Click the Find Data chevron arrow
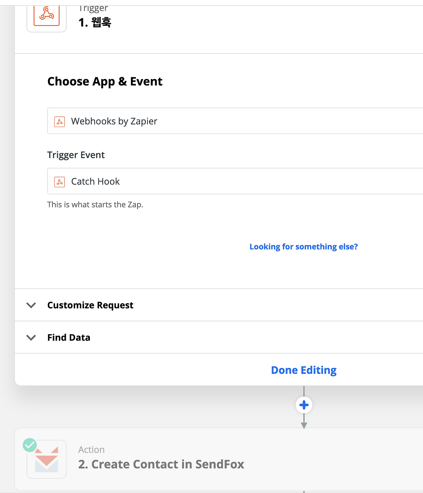Viewport: 423px width, 493px height. tap(31, 337)
